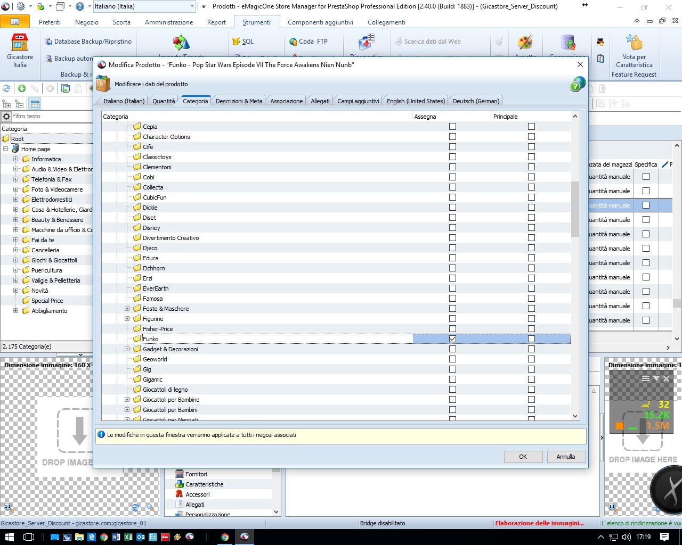Select Special Price in left category tree
This screenshot has height=545, width=682.
tap(47, 301)
